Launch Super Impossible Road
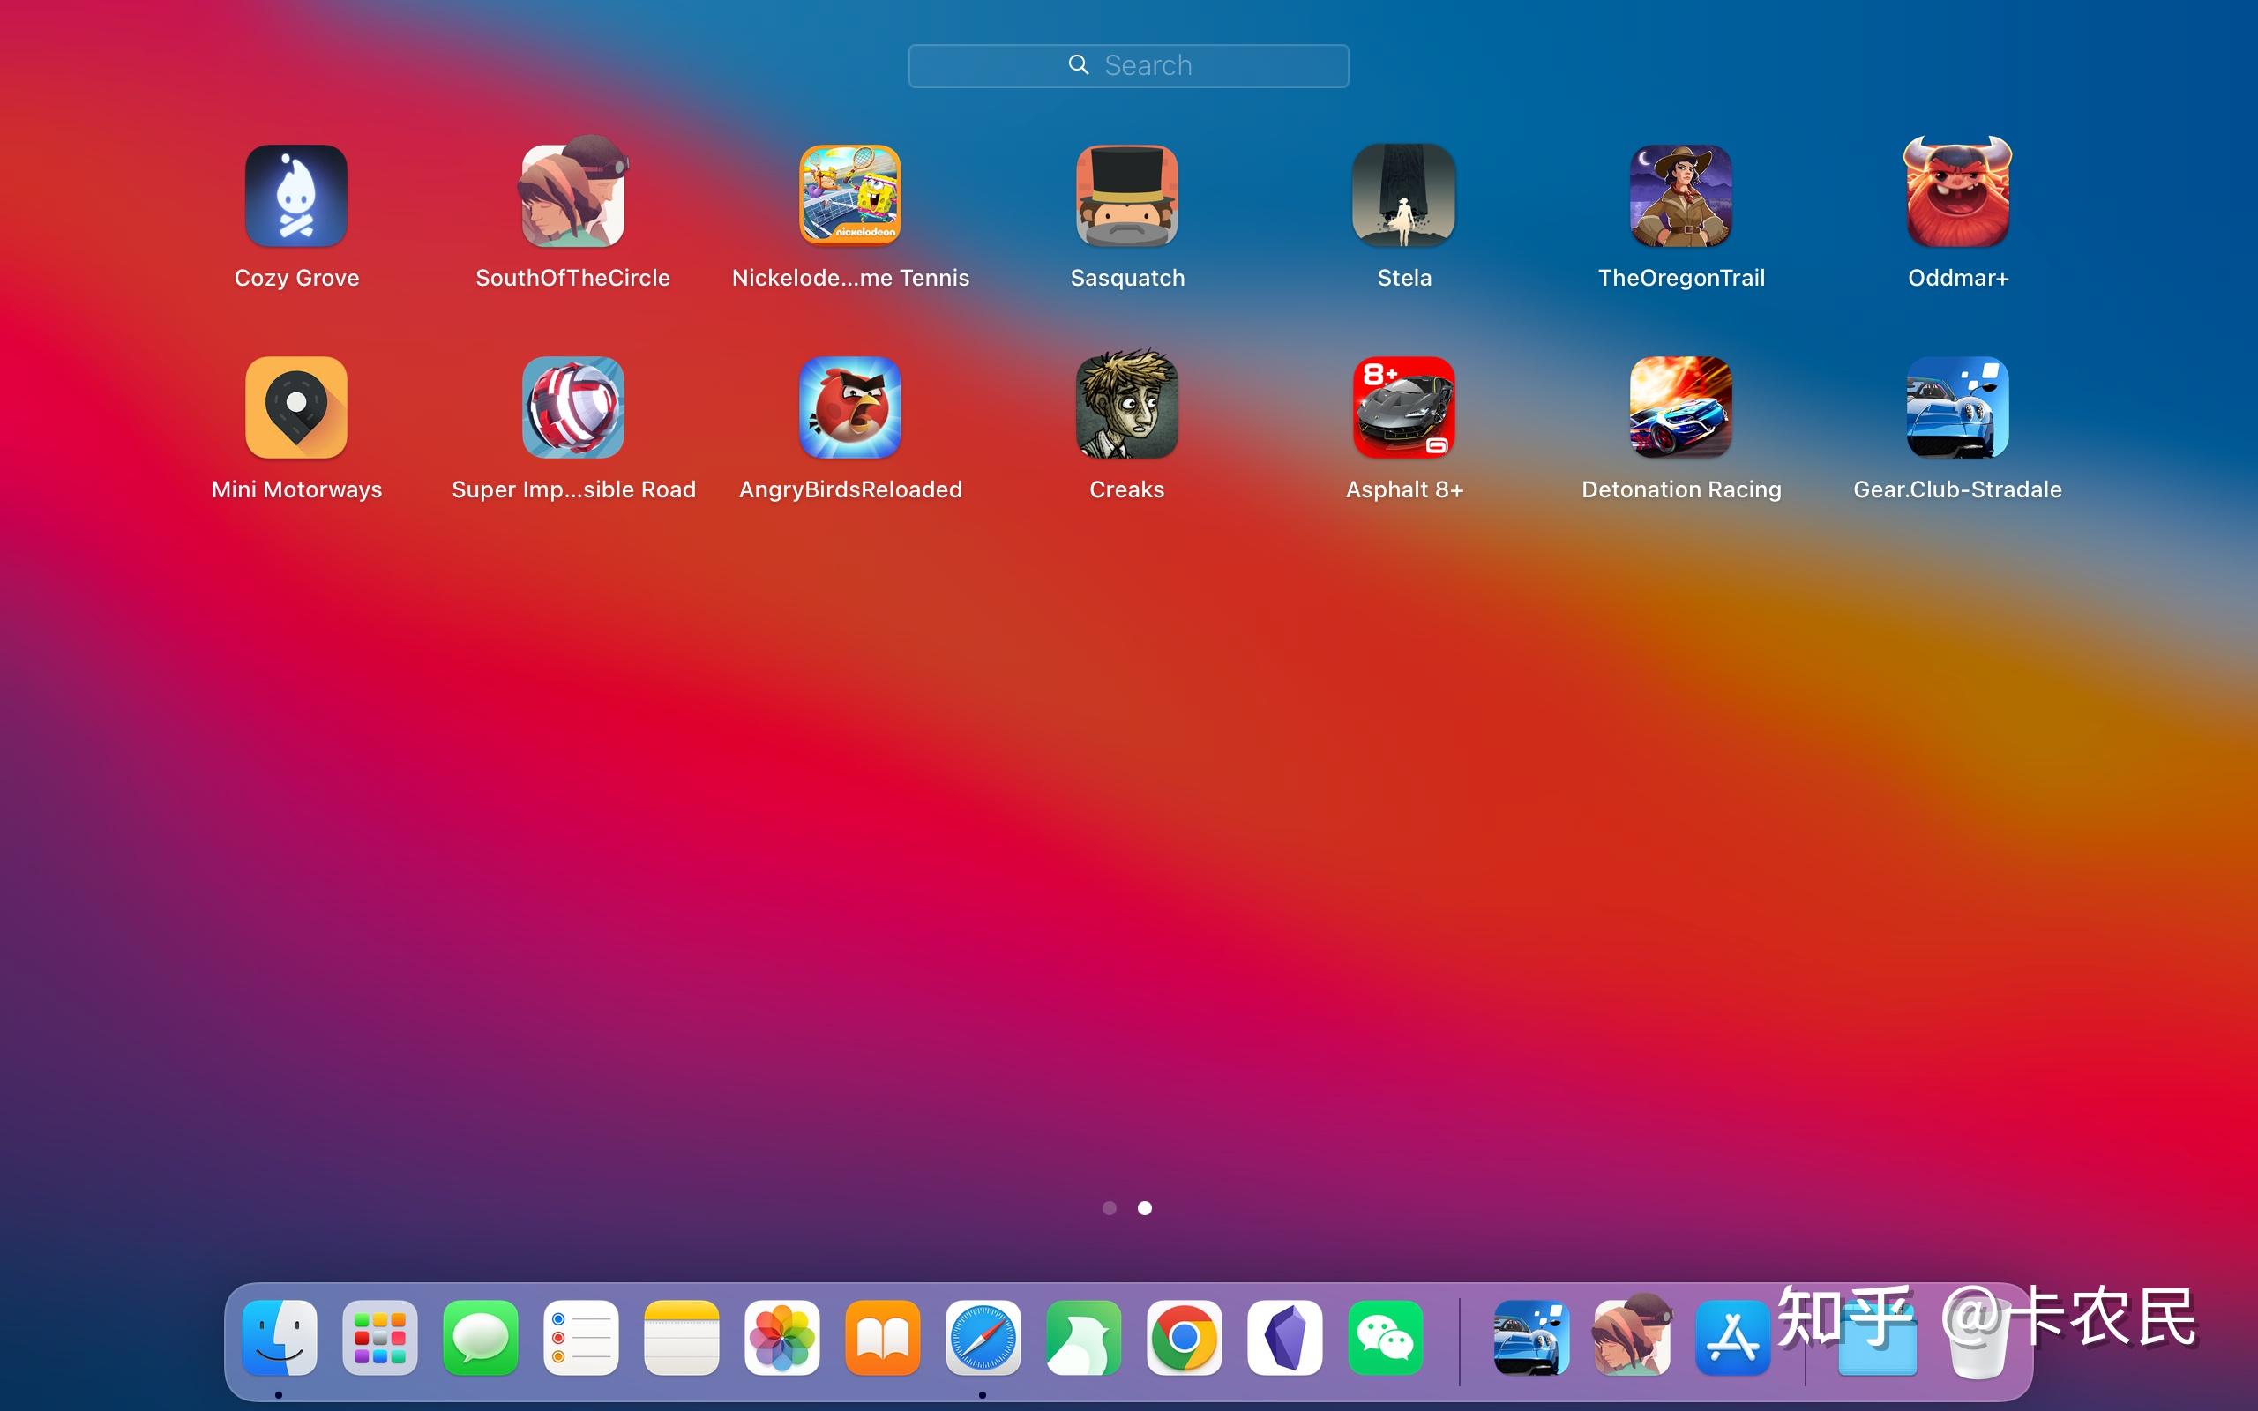 click(573, 407)
